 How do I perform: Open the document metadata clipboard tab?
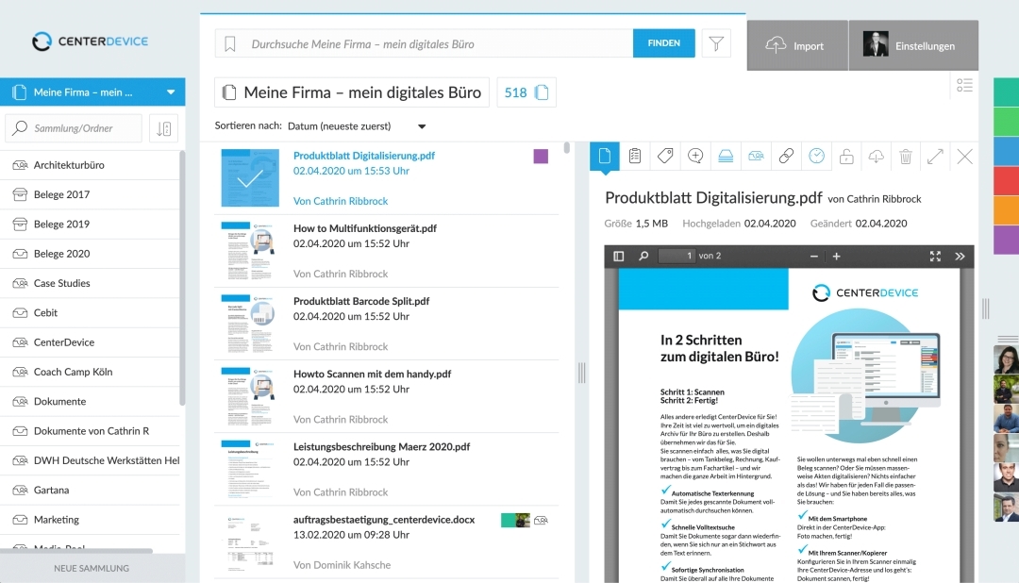pos(635,156)
